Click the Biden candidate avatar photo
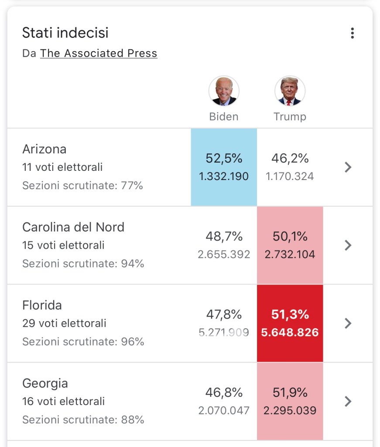The height and width of the screenshot is (447, 380). 224,91
